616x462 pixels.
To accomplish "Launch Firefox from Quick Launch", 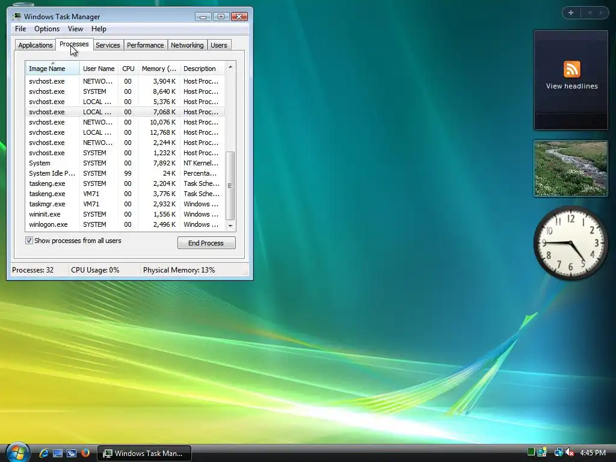I will click(85, 453).
